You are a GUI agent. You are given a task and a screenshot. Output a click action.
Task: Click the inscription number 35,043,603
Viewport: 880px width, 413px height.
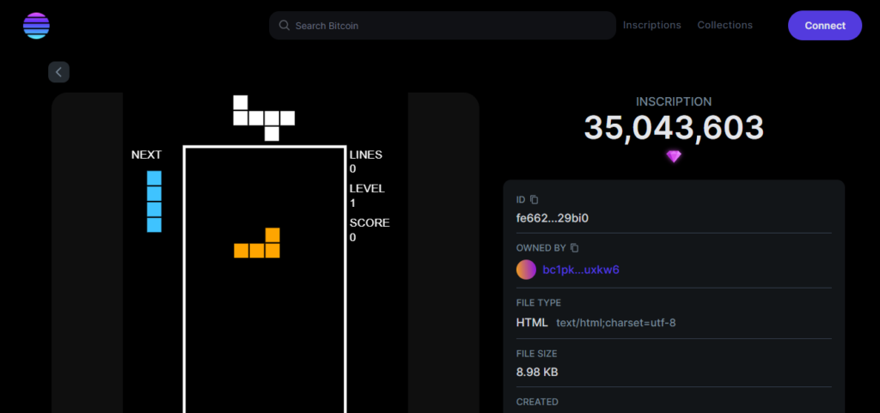674,128
